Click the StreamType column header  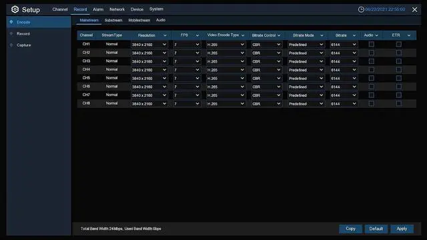click(x=111, y=35)
